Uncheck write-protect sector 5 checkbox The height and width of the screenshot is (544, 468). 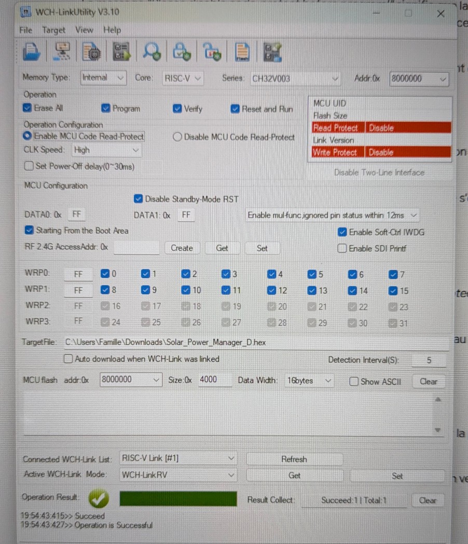(312, 275)
